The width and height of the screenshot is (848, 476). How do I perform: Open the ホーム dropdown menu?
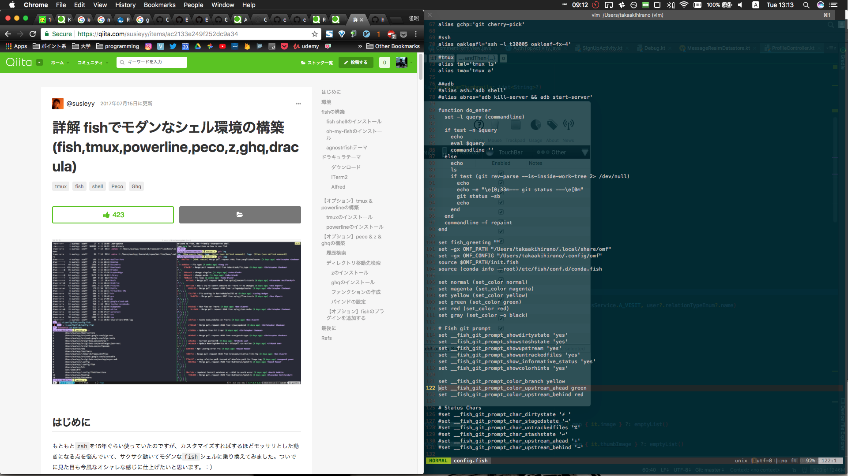click(x=60, y=63)
